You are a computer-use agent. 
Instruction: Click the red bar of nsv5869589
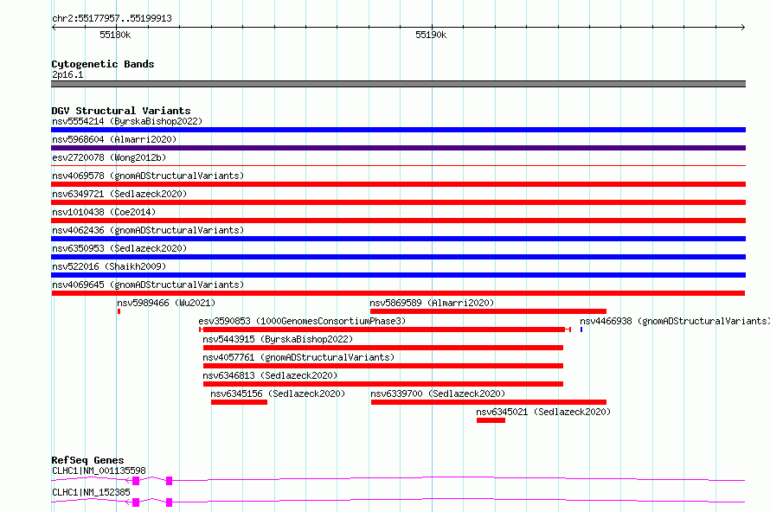click(x=488, y=311)
